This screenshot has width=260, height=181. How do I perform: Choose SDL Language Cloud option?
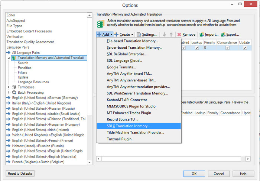139,61
